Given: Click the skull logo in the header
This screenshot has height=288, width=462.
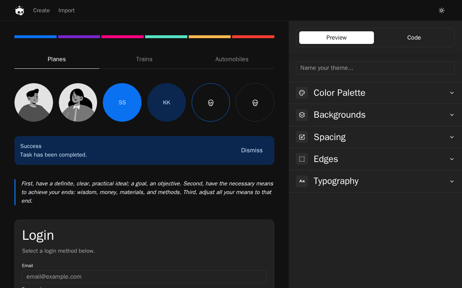Looking at the screenshot, I should (19, 10).
